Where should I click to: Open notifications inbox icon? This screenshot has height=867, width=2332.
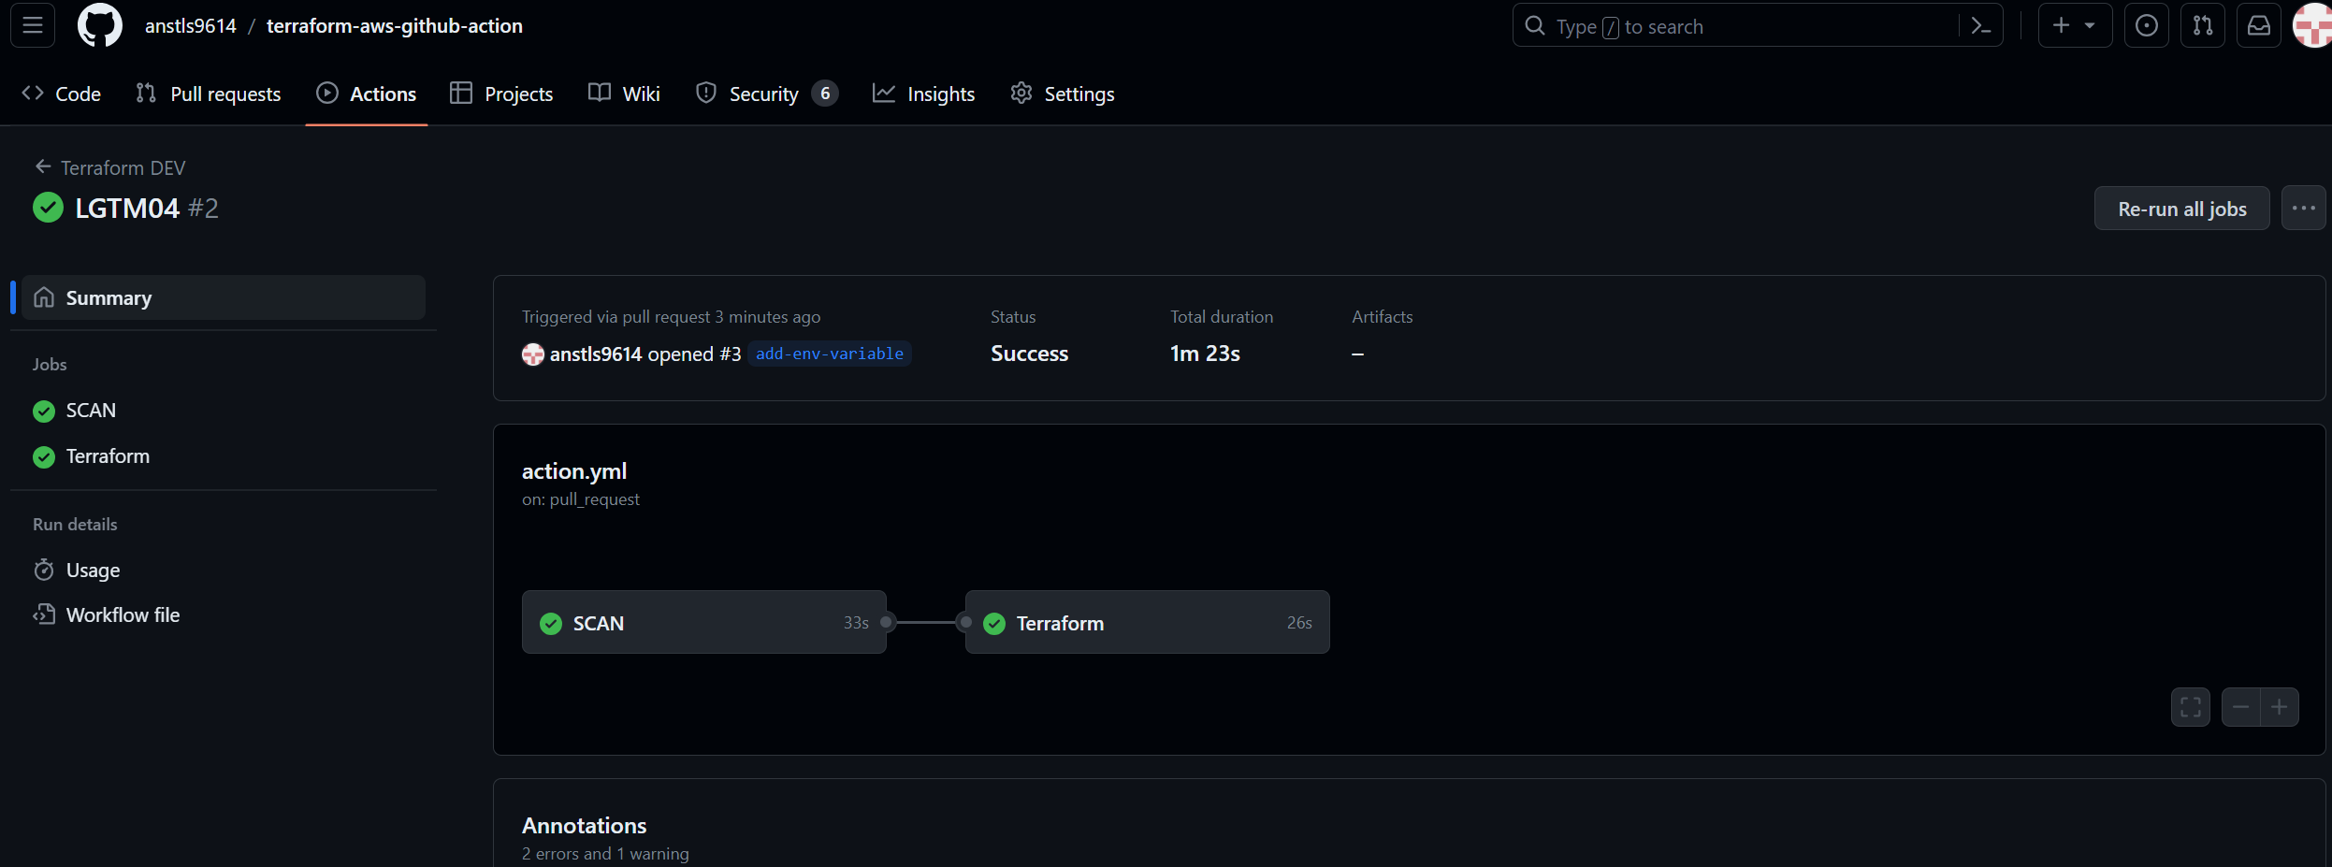2258,25
